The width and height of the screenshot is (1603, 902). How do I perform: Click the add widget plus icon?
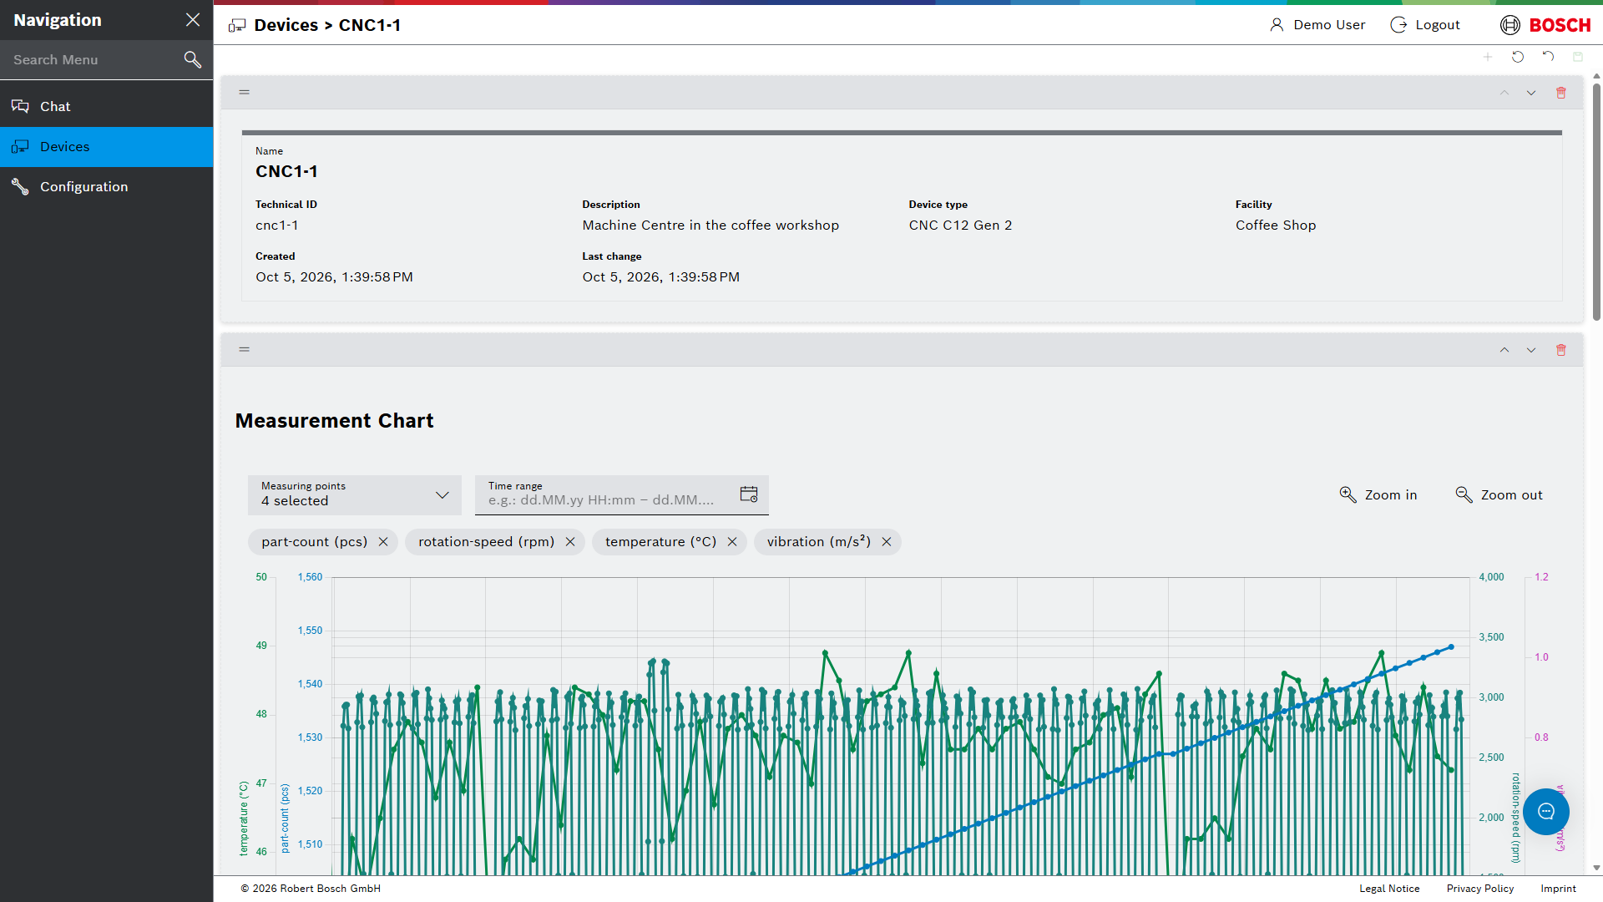coord(1488,57)
